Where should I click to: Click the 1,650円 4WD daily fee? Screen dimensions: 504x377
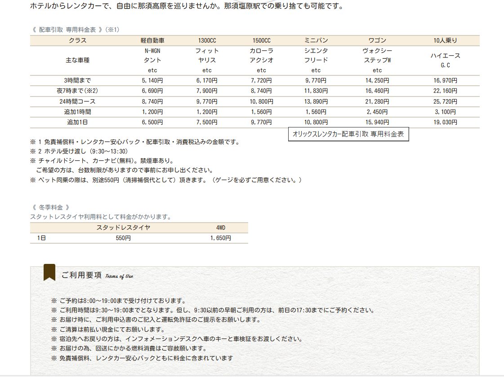pyautogui.click(x=220, y=238)
